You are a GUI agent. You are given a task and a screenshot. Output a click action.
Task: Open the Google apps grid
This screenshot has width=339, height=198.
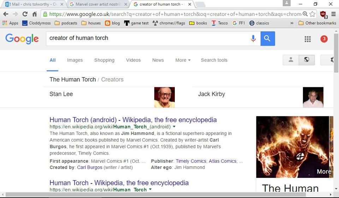click(308, 39)
